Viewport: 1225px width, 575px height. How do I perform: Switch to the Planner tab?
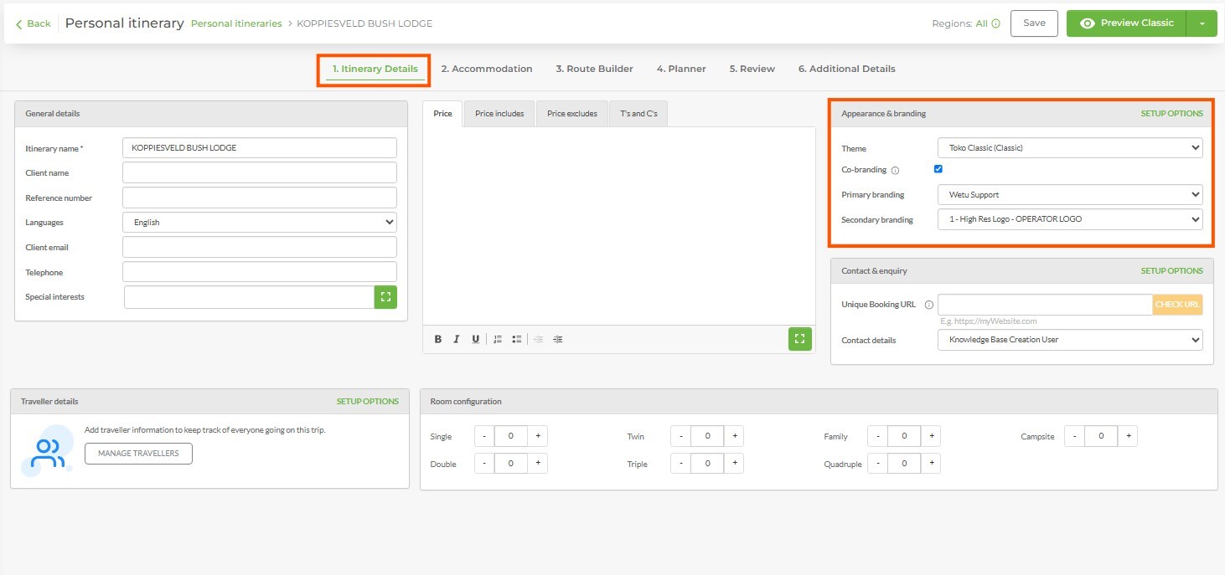pyautogui.click(x=681, y=69)
